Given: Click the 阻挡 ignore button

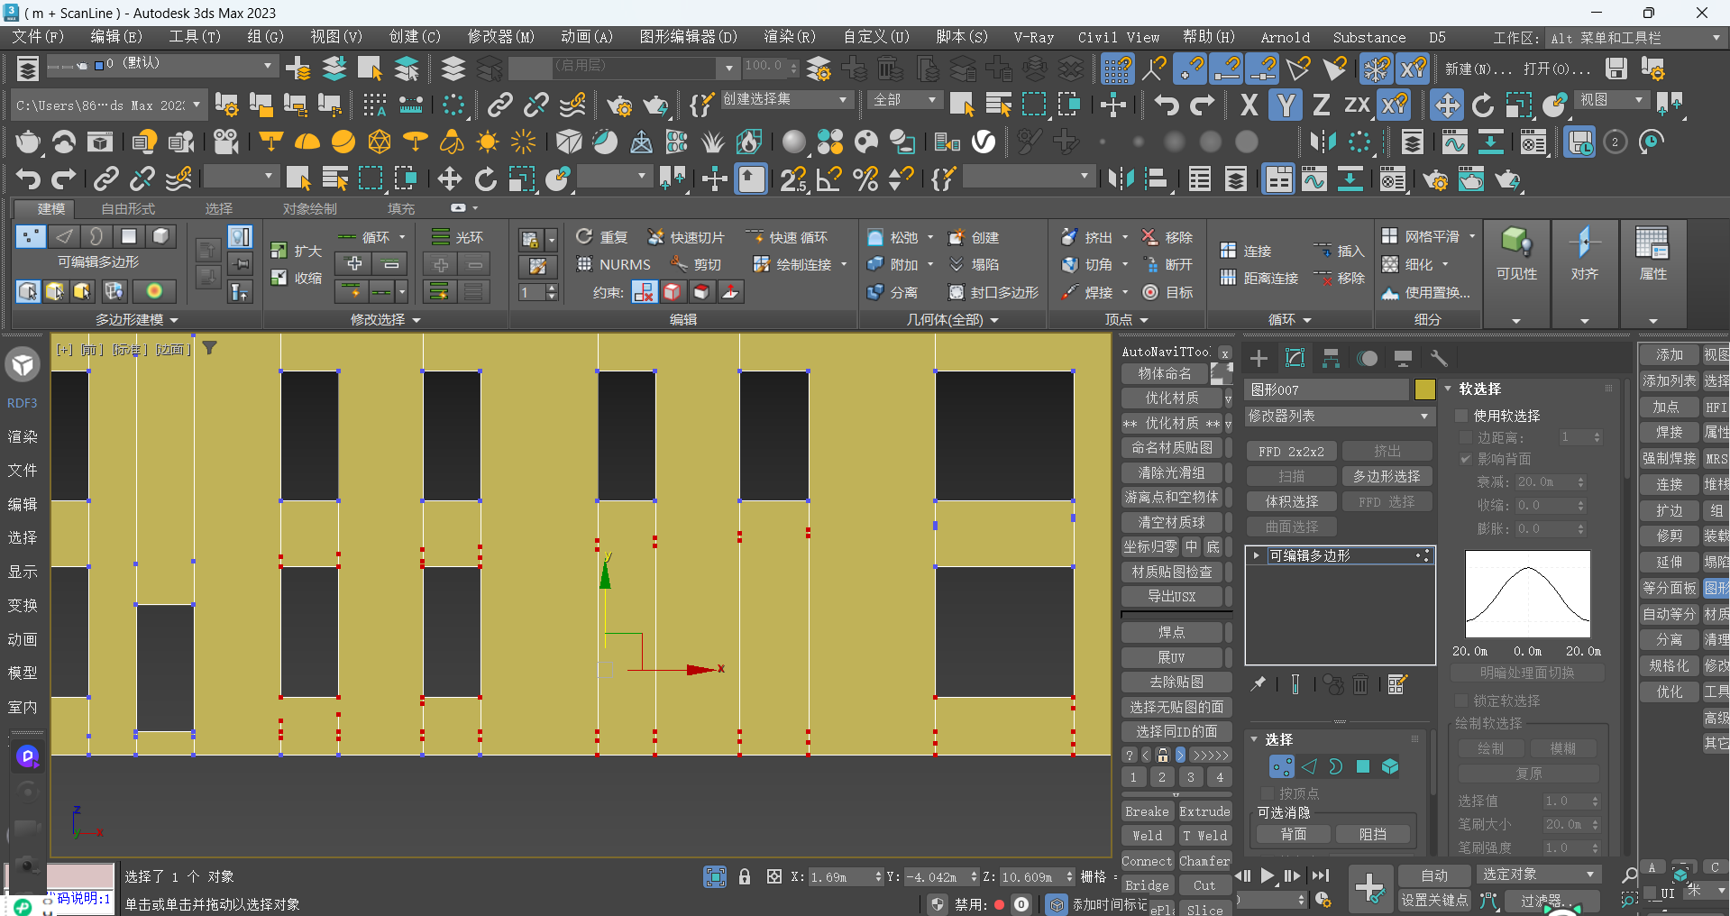Looking at the screenshot, I should 1373,835.
